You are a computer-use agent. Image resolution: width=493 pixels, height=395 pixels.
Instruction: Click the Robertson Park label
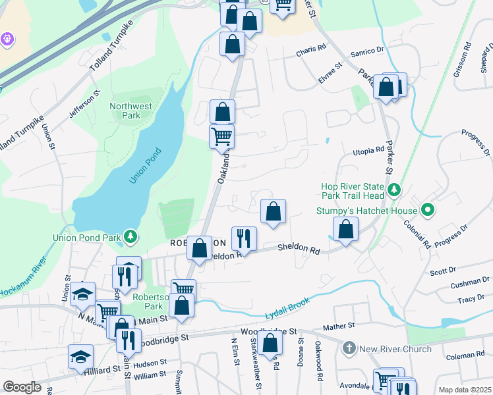151,302
